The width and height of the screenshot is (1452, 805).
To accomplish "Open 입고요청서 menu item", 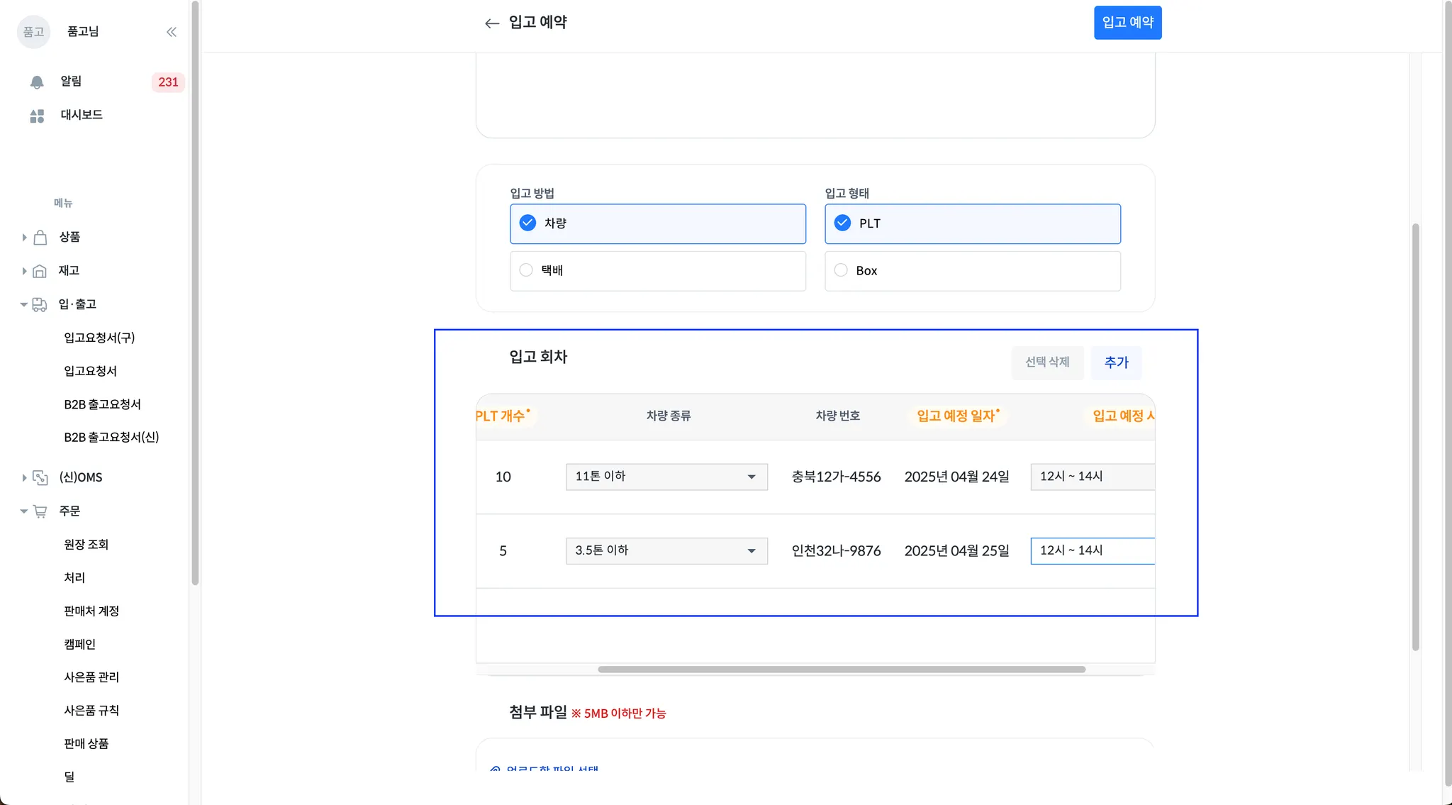I will (90, 371).
